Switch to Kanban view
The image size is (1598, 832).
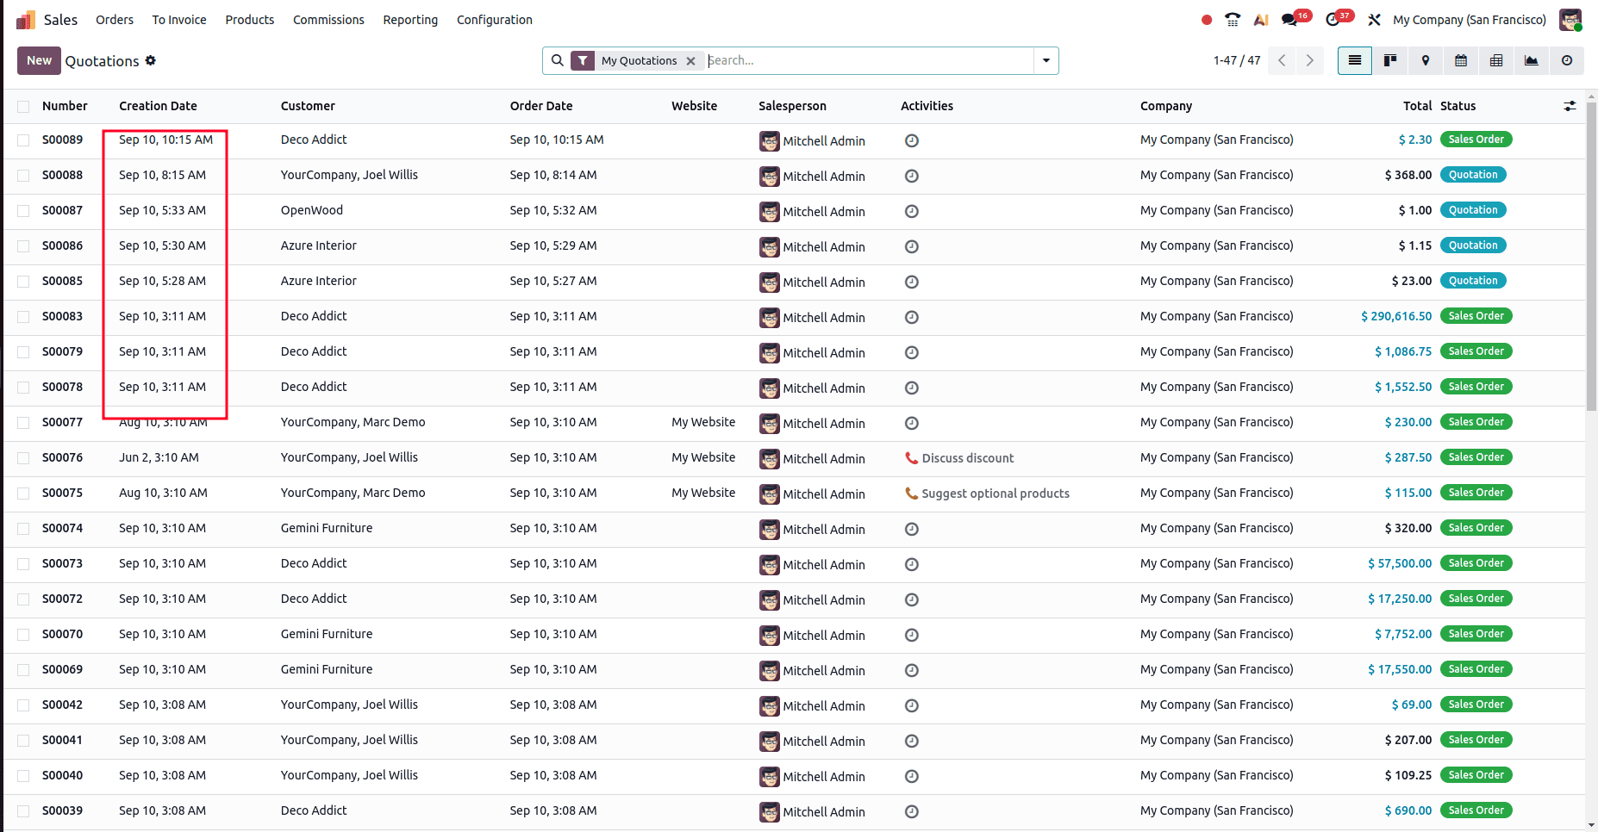point(1389,60)
